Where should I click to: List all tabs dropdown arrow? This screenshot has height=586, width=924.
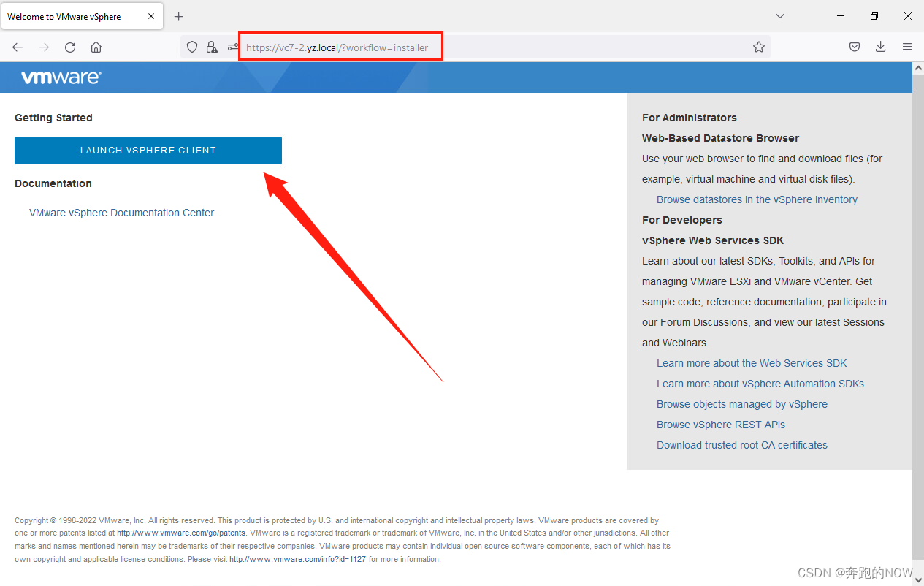click(x=780, y=16)
